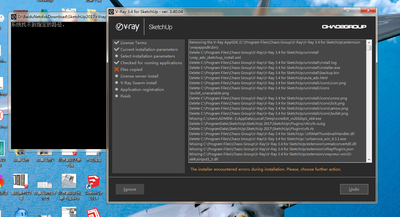Click the log line deleting Plugins\vfs.rb

(x=251, y=129)
